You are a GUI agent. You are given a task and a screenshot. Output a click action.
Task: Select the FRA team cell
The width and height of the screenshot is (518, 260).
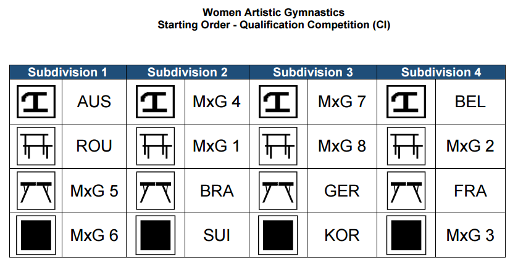[470, 191]
